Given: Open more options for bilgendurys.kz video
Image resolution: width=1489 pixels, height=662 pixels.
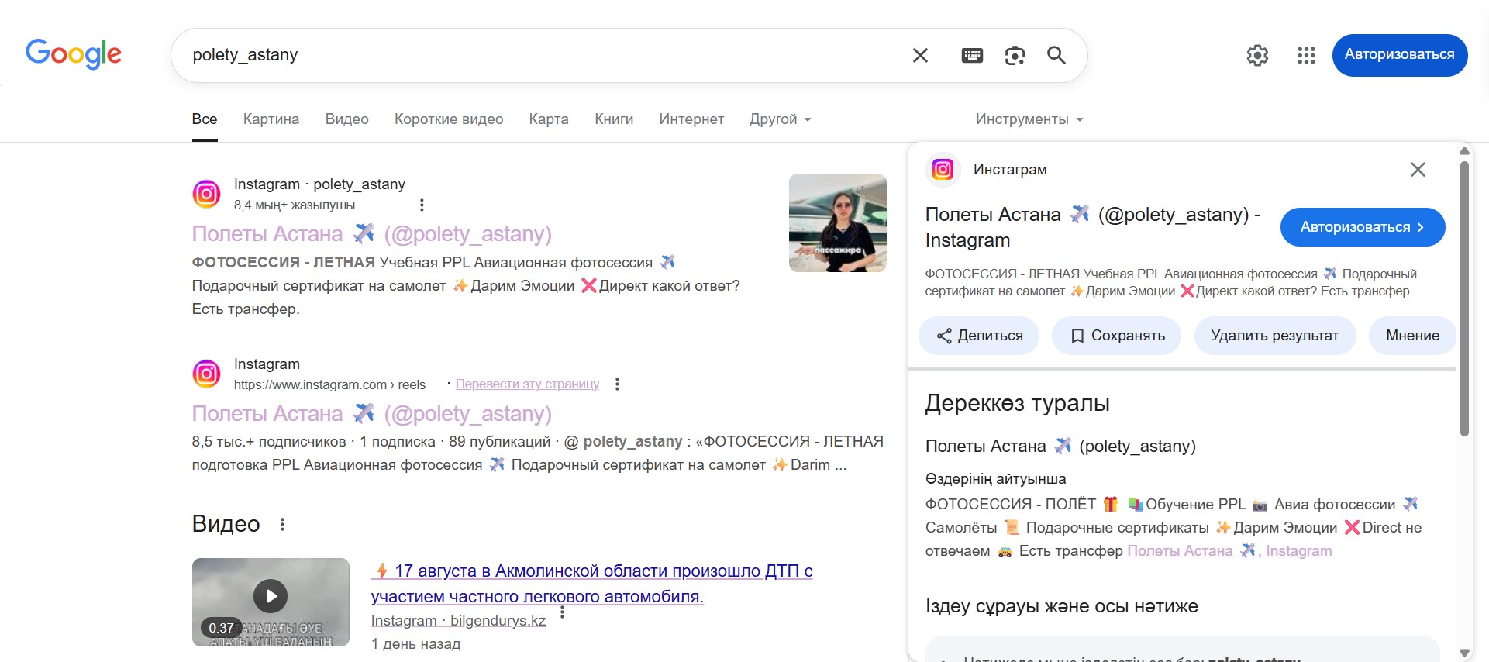Looking at the screenshot, I should click(562, 612).
